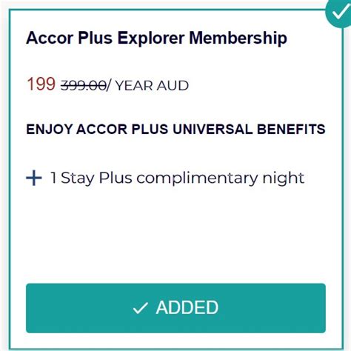This screenshot has width=351, height=351.
Task: Click the word complimentary in benefit row
Action: 197,178
